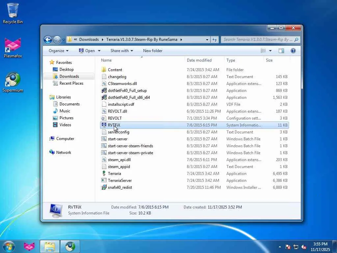The height and width of the screenshot is (253, 337).
Task: Select the Plasmafox desktop shortcut
Action: coord(13,48)
